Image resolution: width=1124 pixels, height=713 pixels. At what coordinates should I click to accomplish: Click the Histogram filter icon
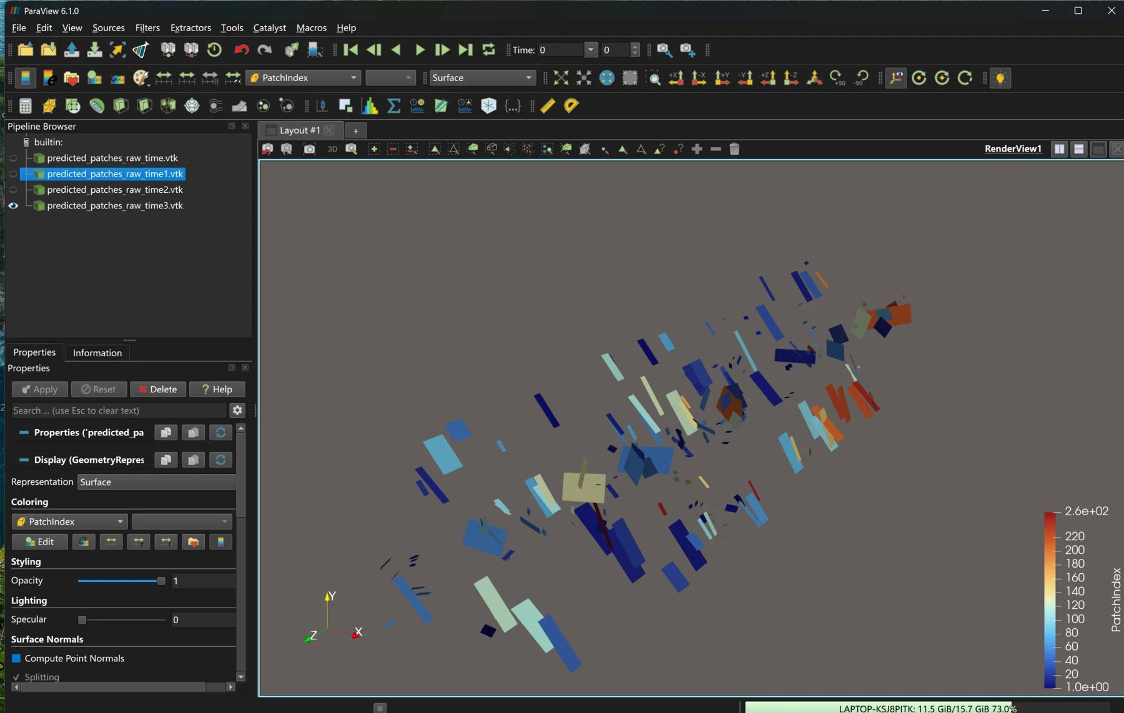(370, 106)
